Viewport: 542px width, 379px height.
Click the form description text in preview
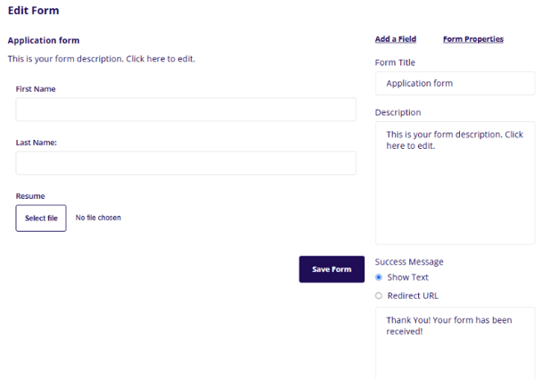pyautogui.click(x=101, y=59)
